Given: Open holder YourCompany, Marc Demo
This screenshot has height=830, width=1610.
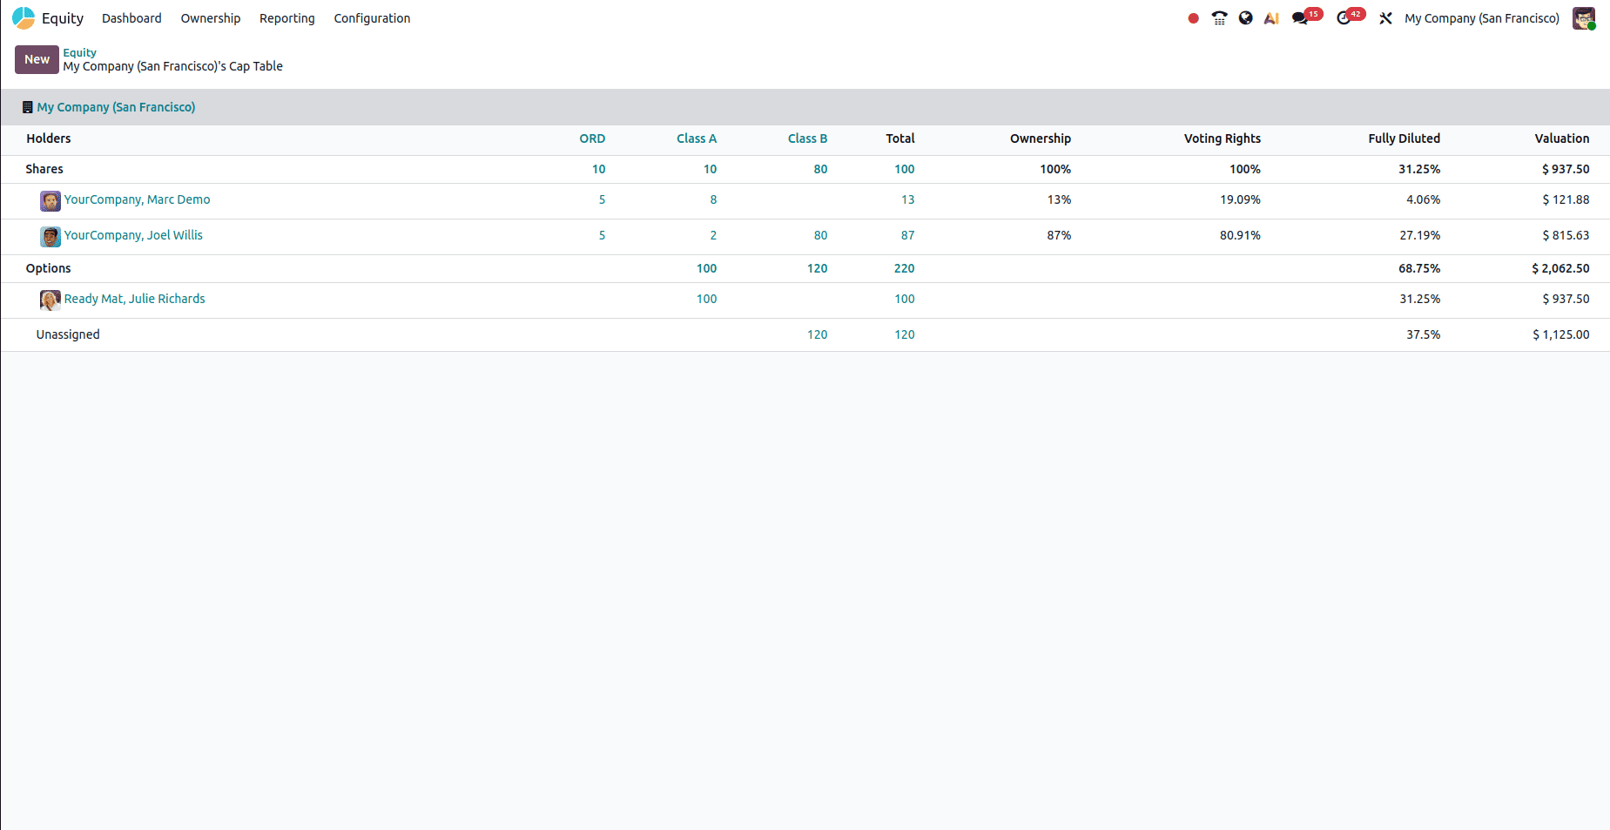Looking at the screenshot, I should pyautogui.click(x=137, y=199).
